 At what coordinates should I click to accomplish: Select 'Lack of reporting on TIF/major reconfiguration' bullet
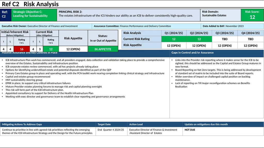click(x=212, y=85)
